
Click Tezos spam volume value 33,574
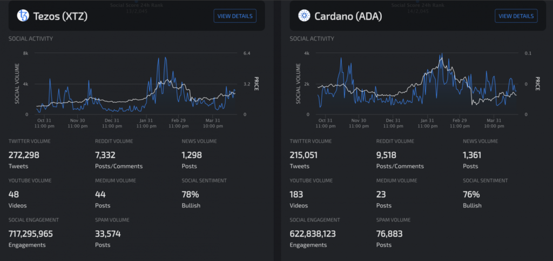[108, 234]
